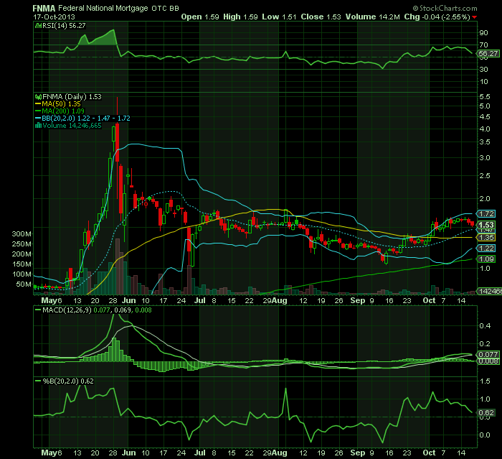Image resolution: width=502 pixels, height=459 pixels.
Task: Click the 1.22 lower Bollinger price tag
Action: tap(486, 249)
